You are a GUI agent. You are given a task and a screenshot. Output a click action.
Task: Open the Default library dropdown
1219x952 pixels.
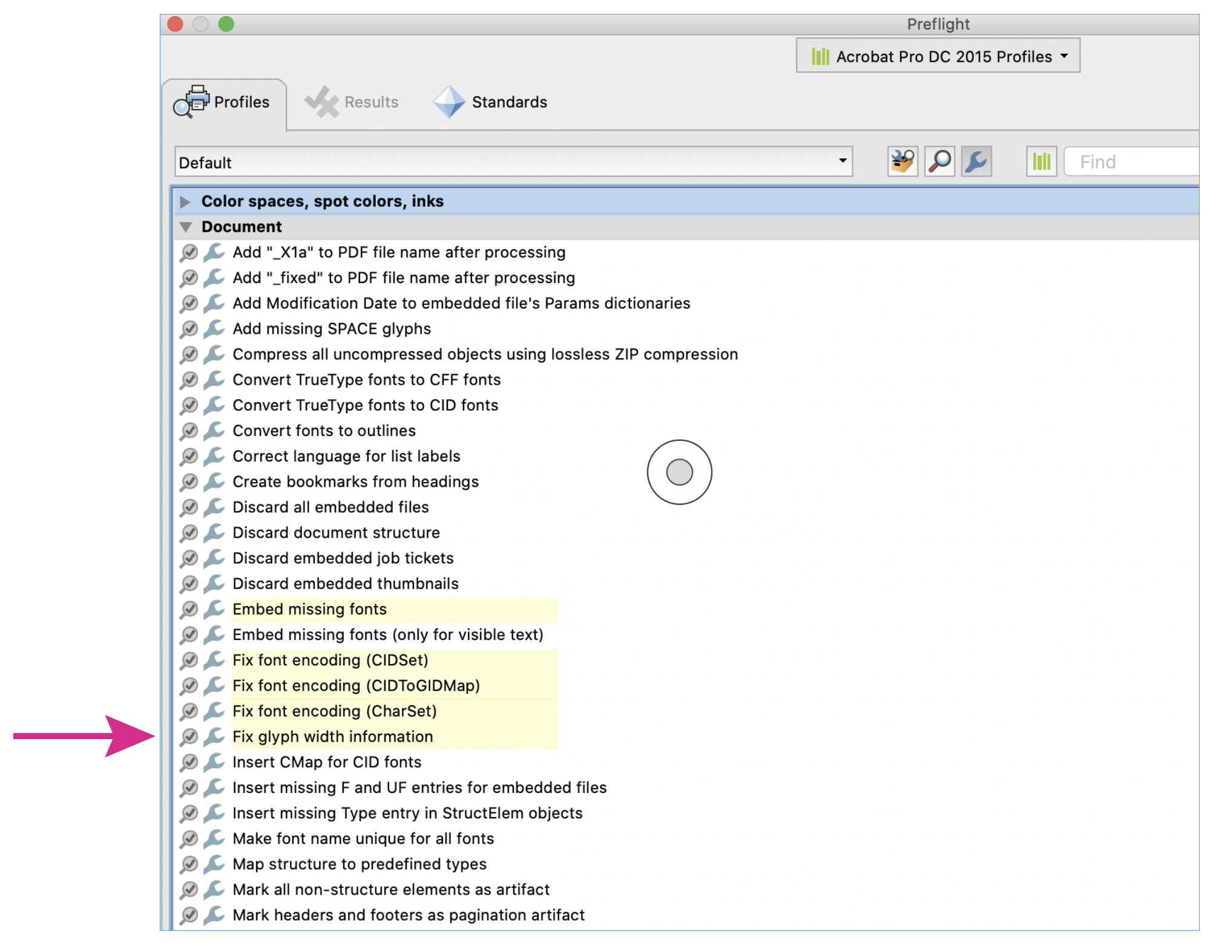pyautogui.click(x=513, y=161)
